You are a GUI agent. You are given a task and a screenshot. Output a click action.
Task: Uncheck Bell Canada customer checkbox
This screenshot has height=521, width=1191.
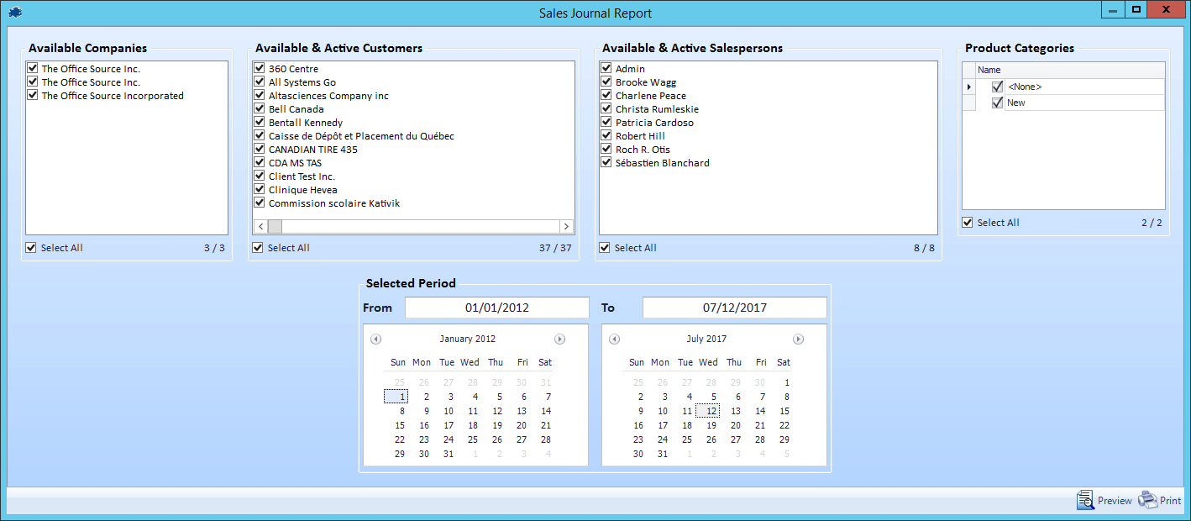click(x=260, y=109)
